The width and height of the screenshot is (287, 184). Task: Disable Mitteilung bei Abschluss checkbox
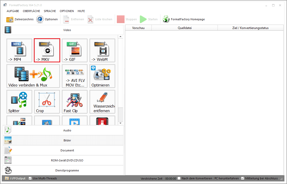click(x=242, y=178)
